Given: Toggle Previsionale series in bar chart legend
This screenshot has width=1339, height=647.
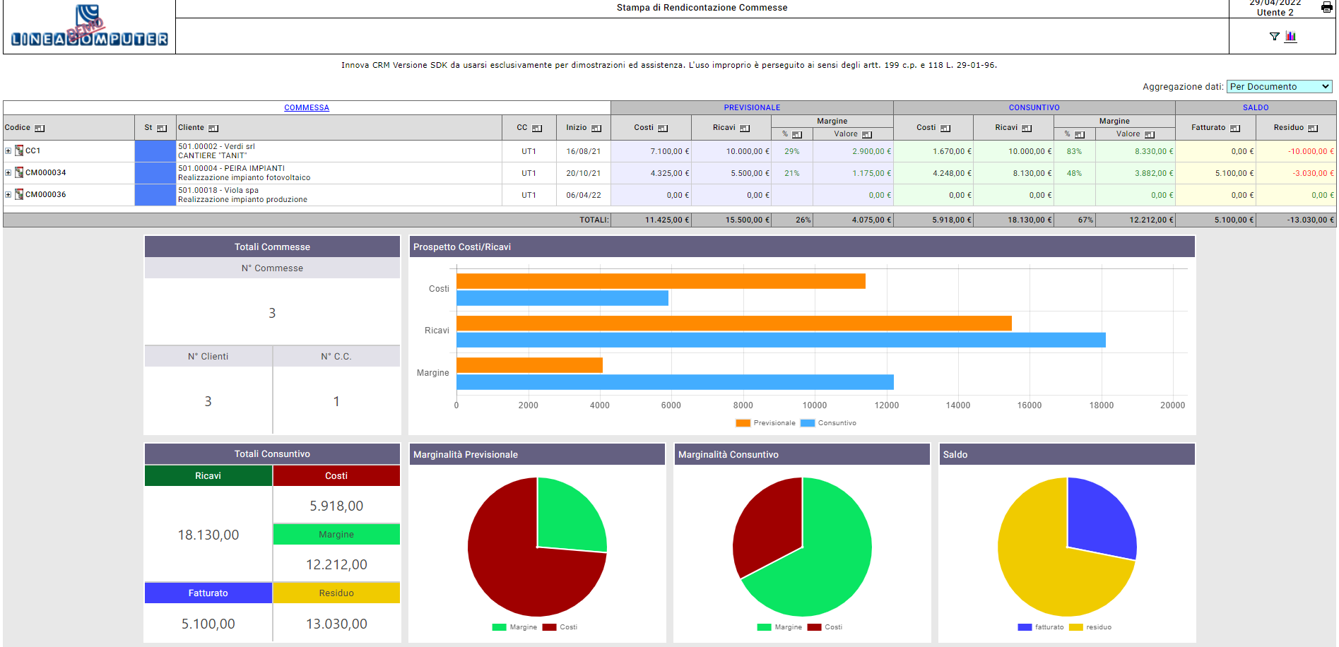Looking at the screenshot, I should [x=765, y=423].
